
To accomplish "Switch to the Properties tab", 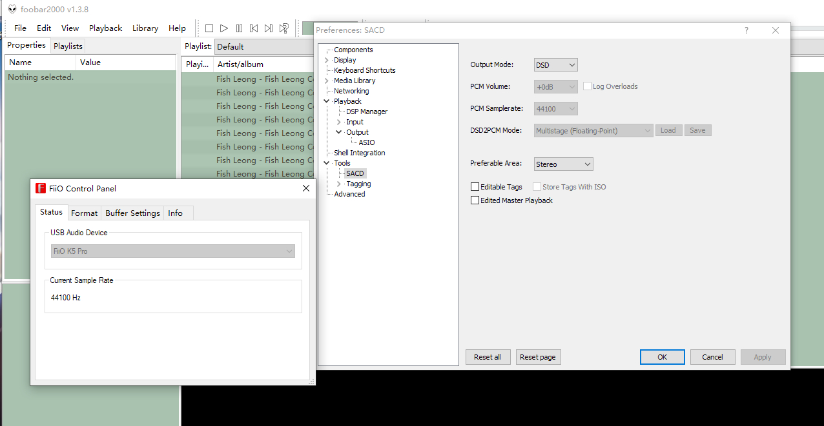I will tap(26, 45).
